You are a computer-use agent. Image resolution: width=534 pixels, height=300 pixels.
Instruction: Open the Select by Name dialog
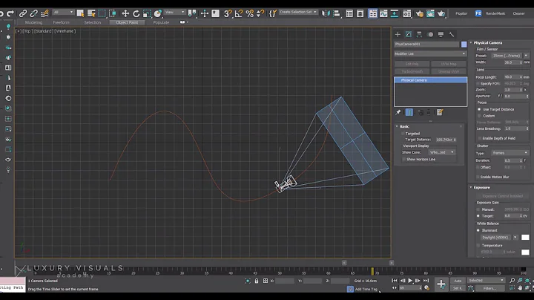91,13
